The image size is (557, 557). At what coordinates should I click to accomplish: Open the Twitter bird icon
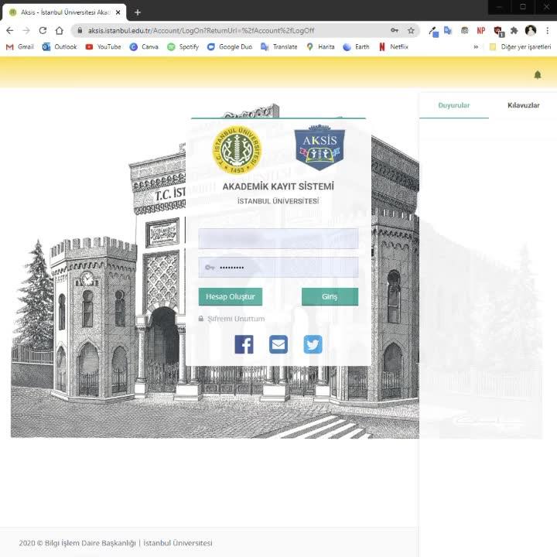[x=313, y=344]
